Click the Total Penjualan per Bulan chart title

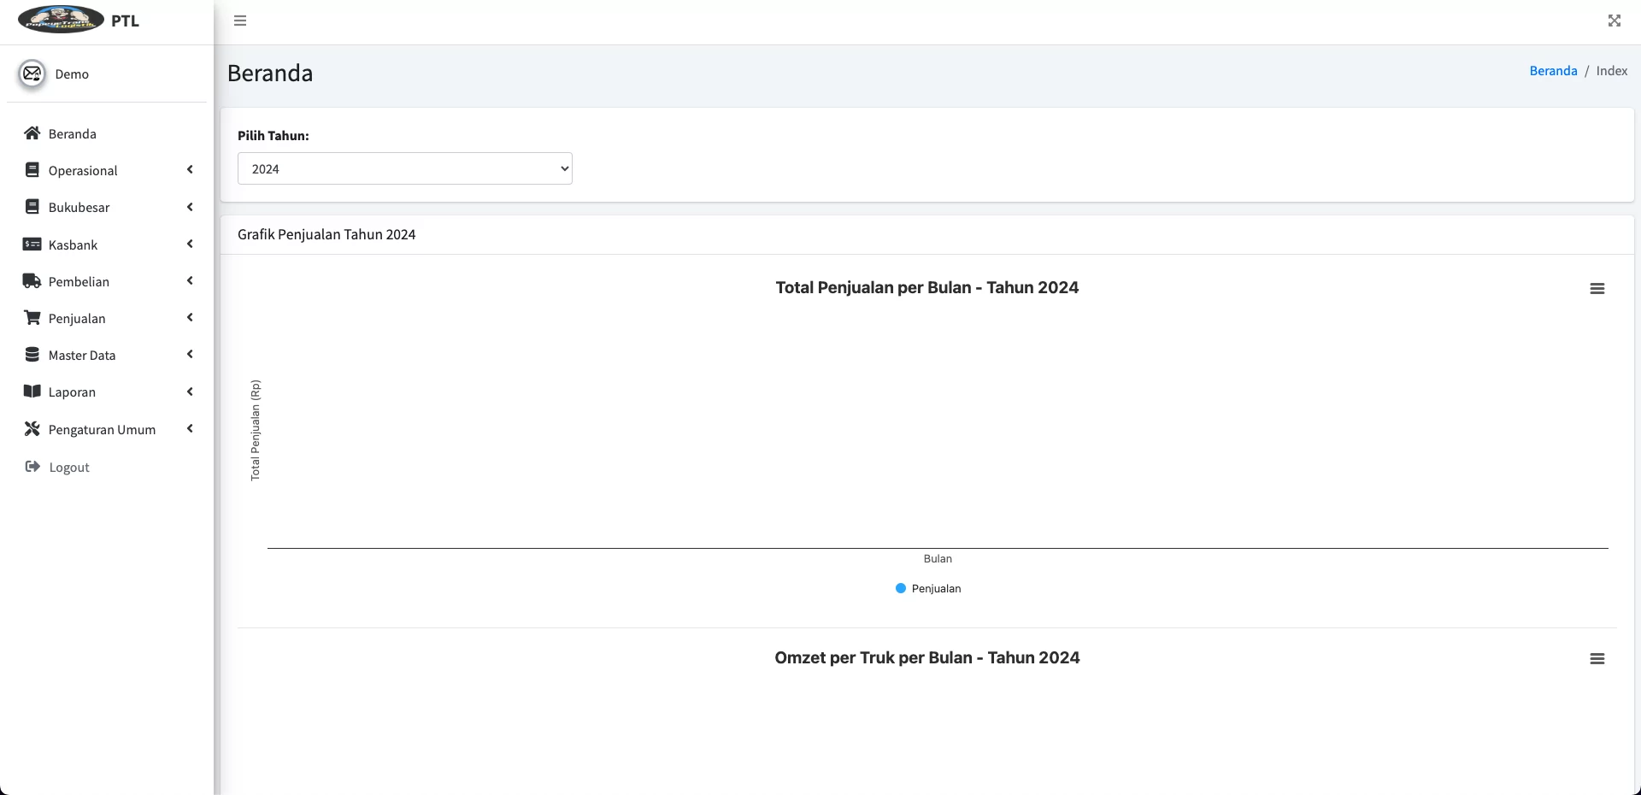[927, 288]
